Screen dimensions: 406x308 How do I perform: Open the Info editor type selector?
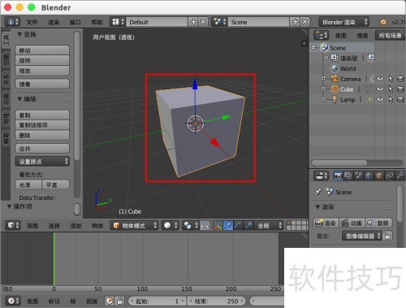[x=12, y=22]
